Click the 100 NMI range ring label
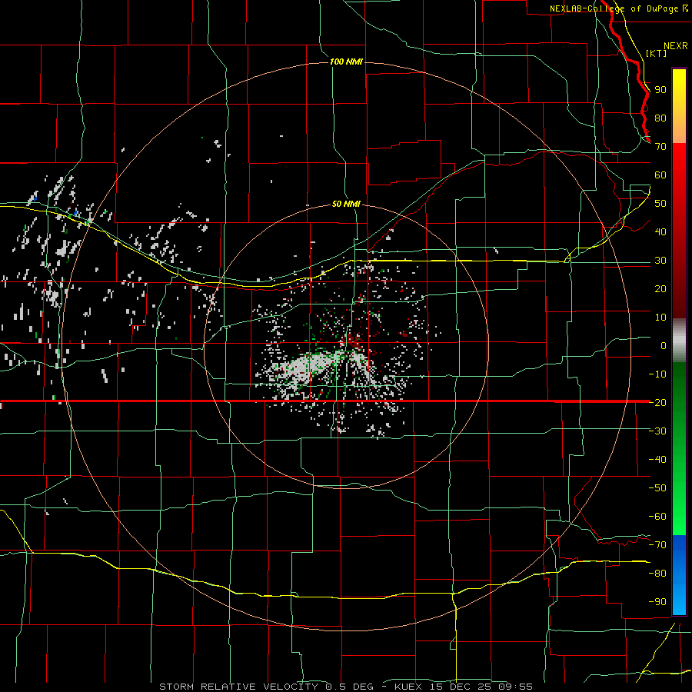 pyautogui.click(x=346, y=62)
